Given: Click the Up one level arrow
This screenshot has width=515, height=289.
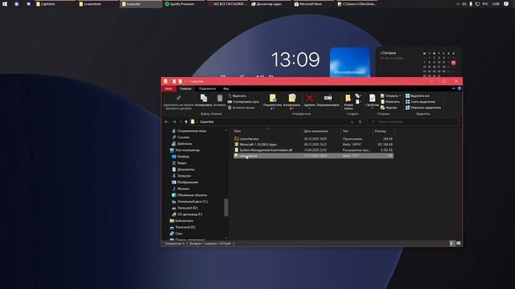Looking at the screenshot, I should click(186, 122).
